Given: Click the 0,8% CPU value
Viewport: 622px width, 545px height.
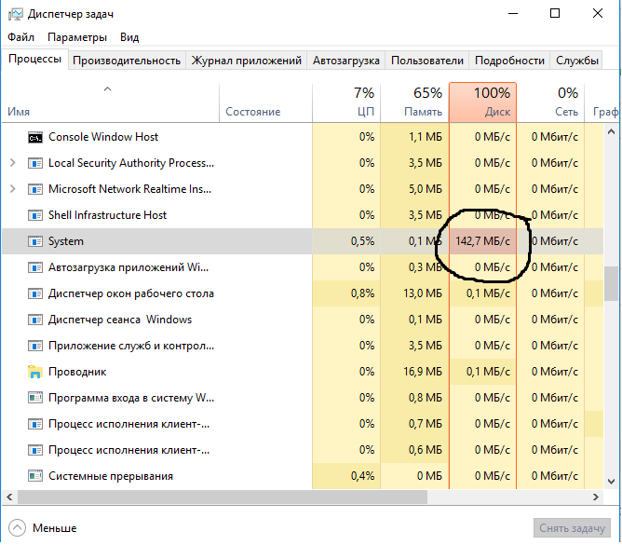Looking at the screenshot, I should click(362, 293).
